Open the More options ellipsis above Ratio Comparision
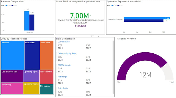Viewport: 176px width, 98px height. click(102, 37)
